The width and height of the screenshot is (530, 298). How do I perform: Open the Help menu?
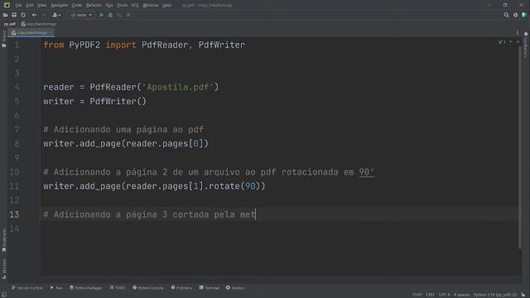166,5
